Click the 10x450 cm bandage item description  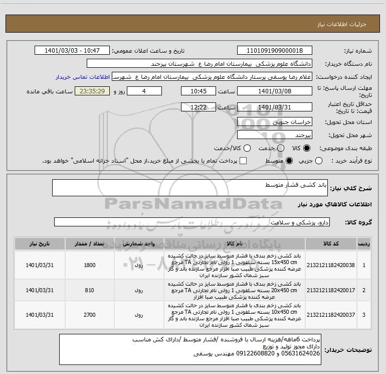[x=235, y=315]
